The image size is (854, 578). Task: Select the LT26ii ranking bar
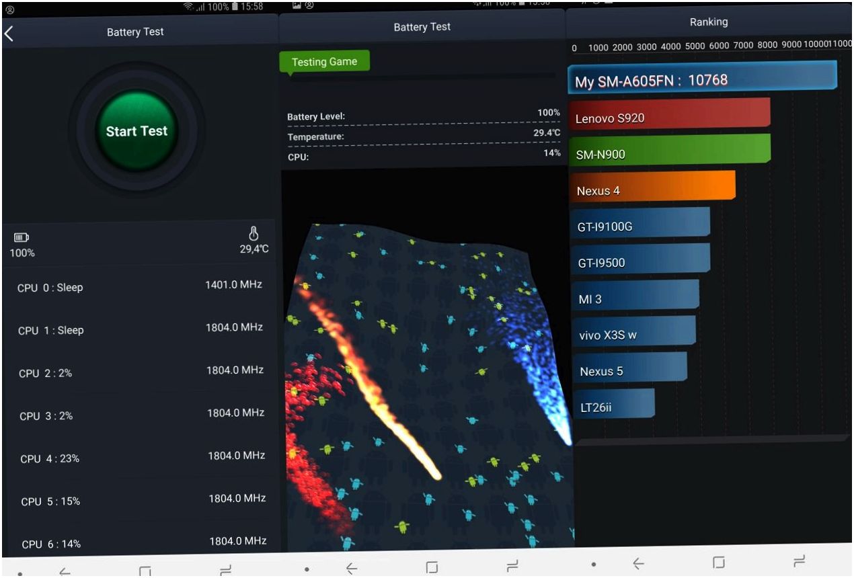614,404
